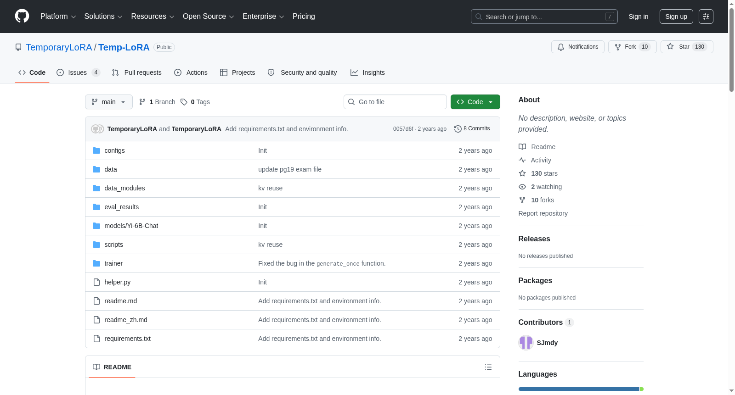Image resolution: width=735 pixels, height=395 pixels.
Task: Click the Activity pulse icon
Action: [x=522, y=160]
